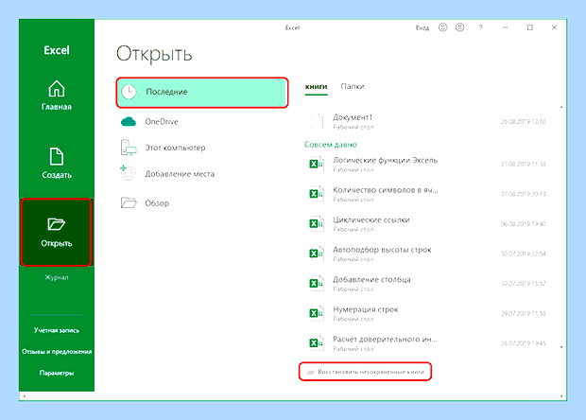Click horizontal scrollbar right arrow at bottom

pos(561,396)
